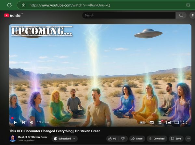Click the magnifying glass search button
This screenshot has width=195, height=145.
(181, 15)
